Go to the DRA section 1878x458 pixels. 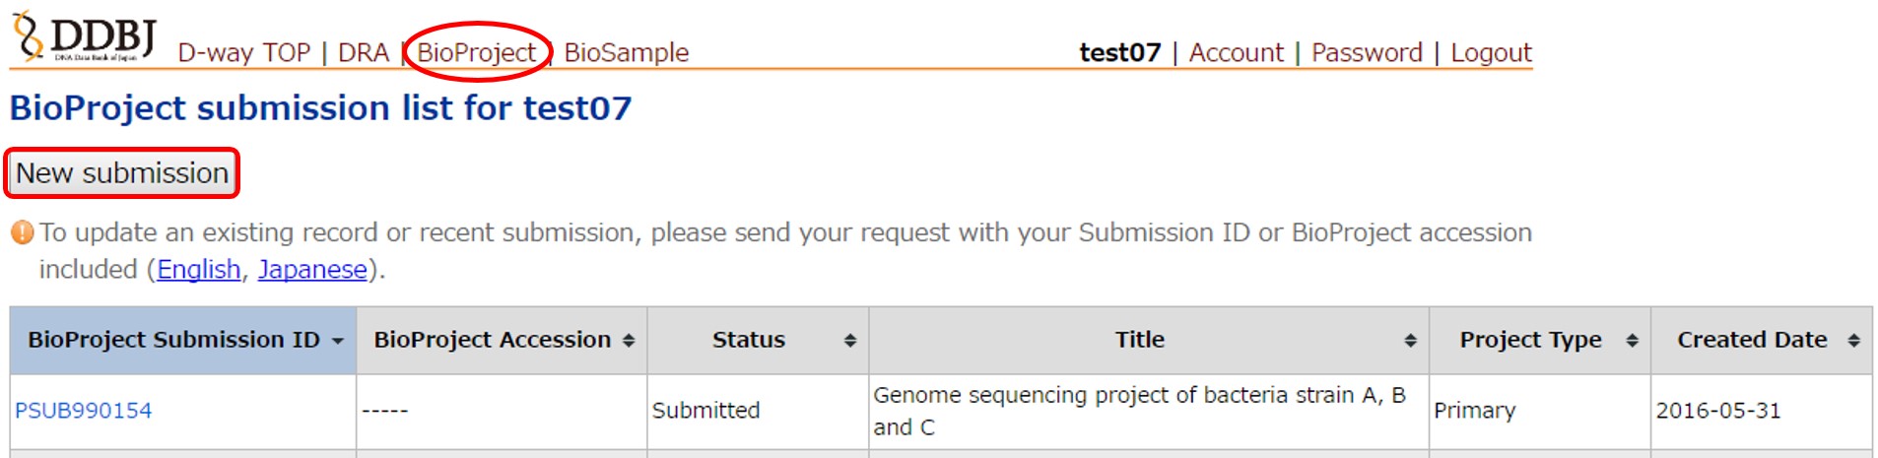[363, 53]
